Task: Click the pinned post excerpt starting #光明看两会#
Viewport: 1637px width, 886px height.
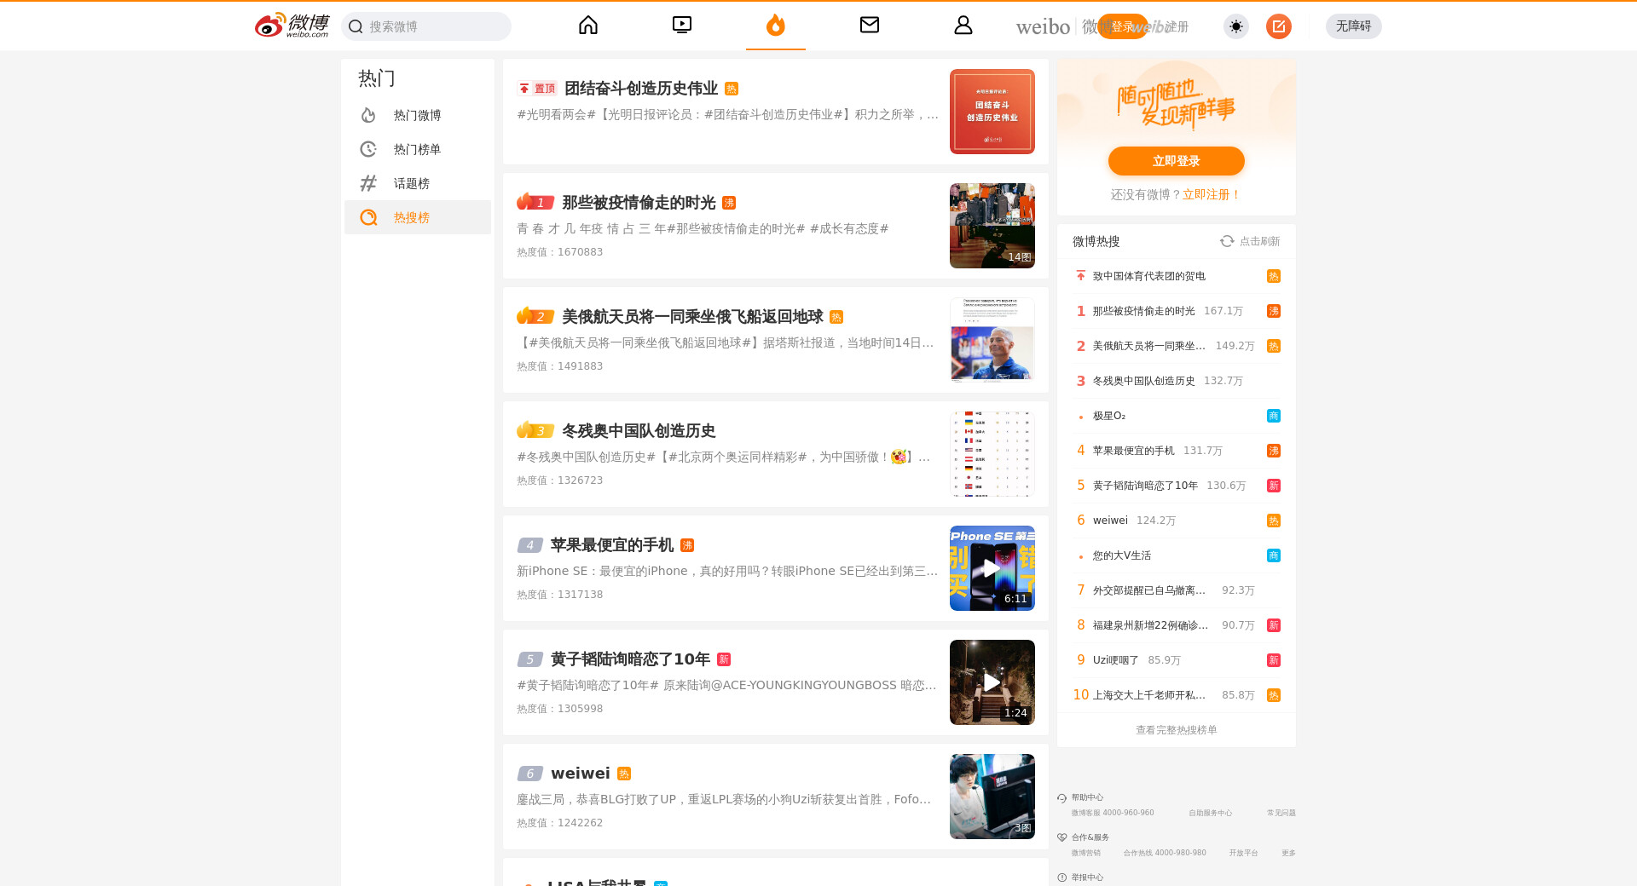Action: click(x=727, y=114)
